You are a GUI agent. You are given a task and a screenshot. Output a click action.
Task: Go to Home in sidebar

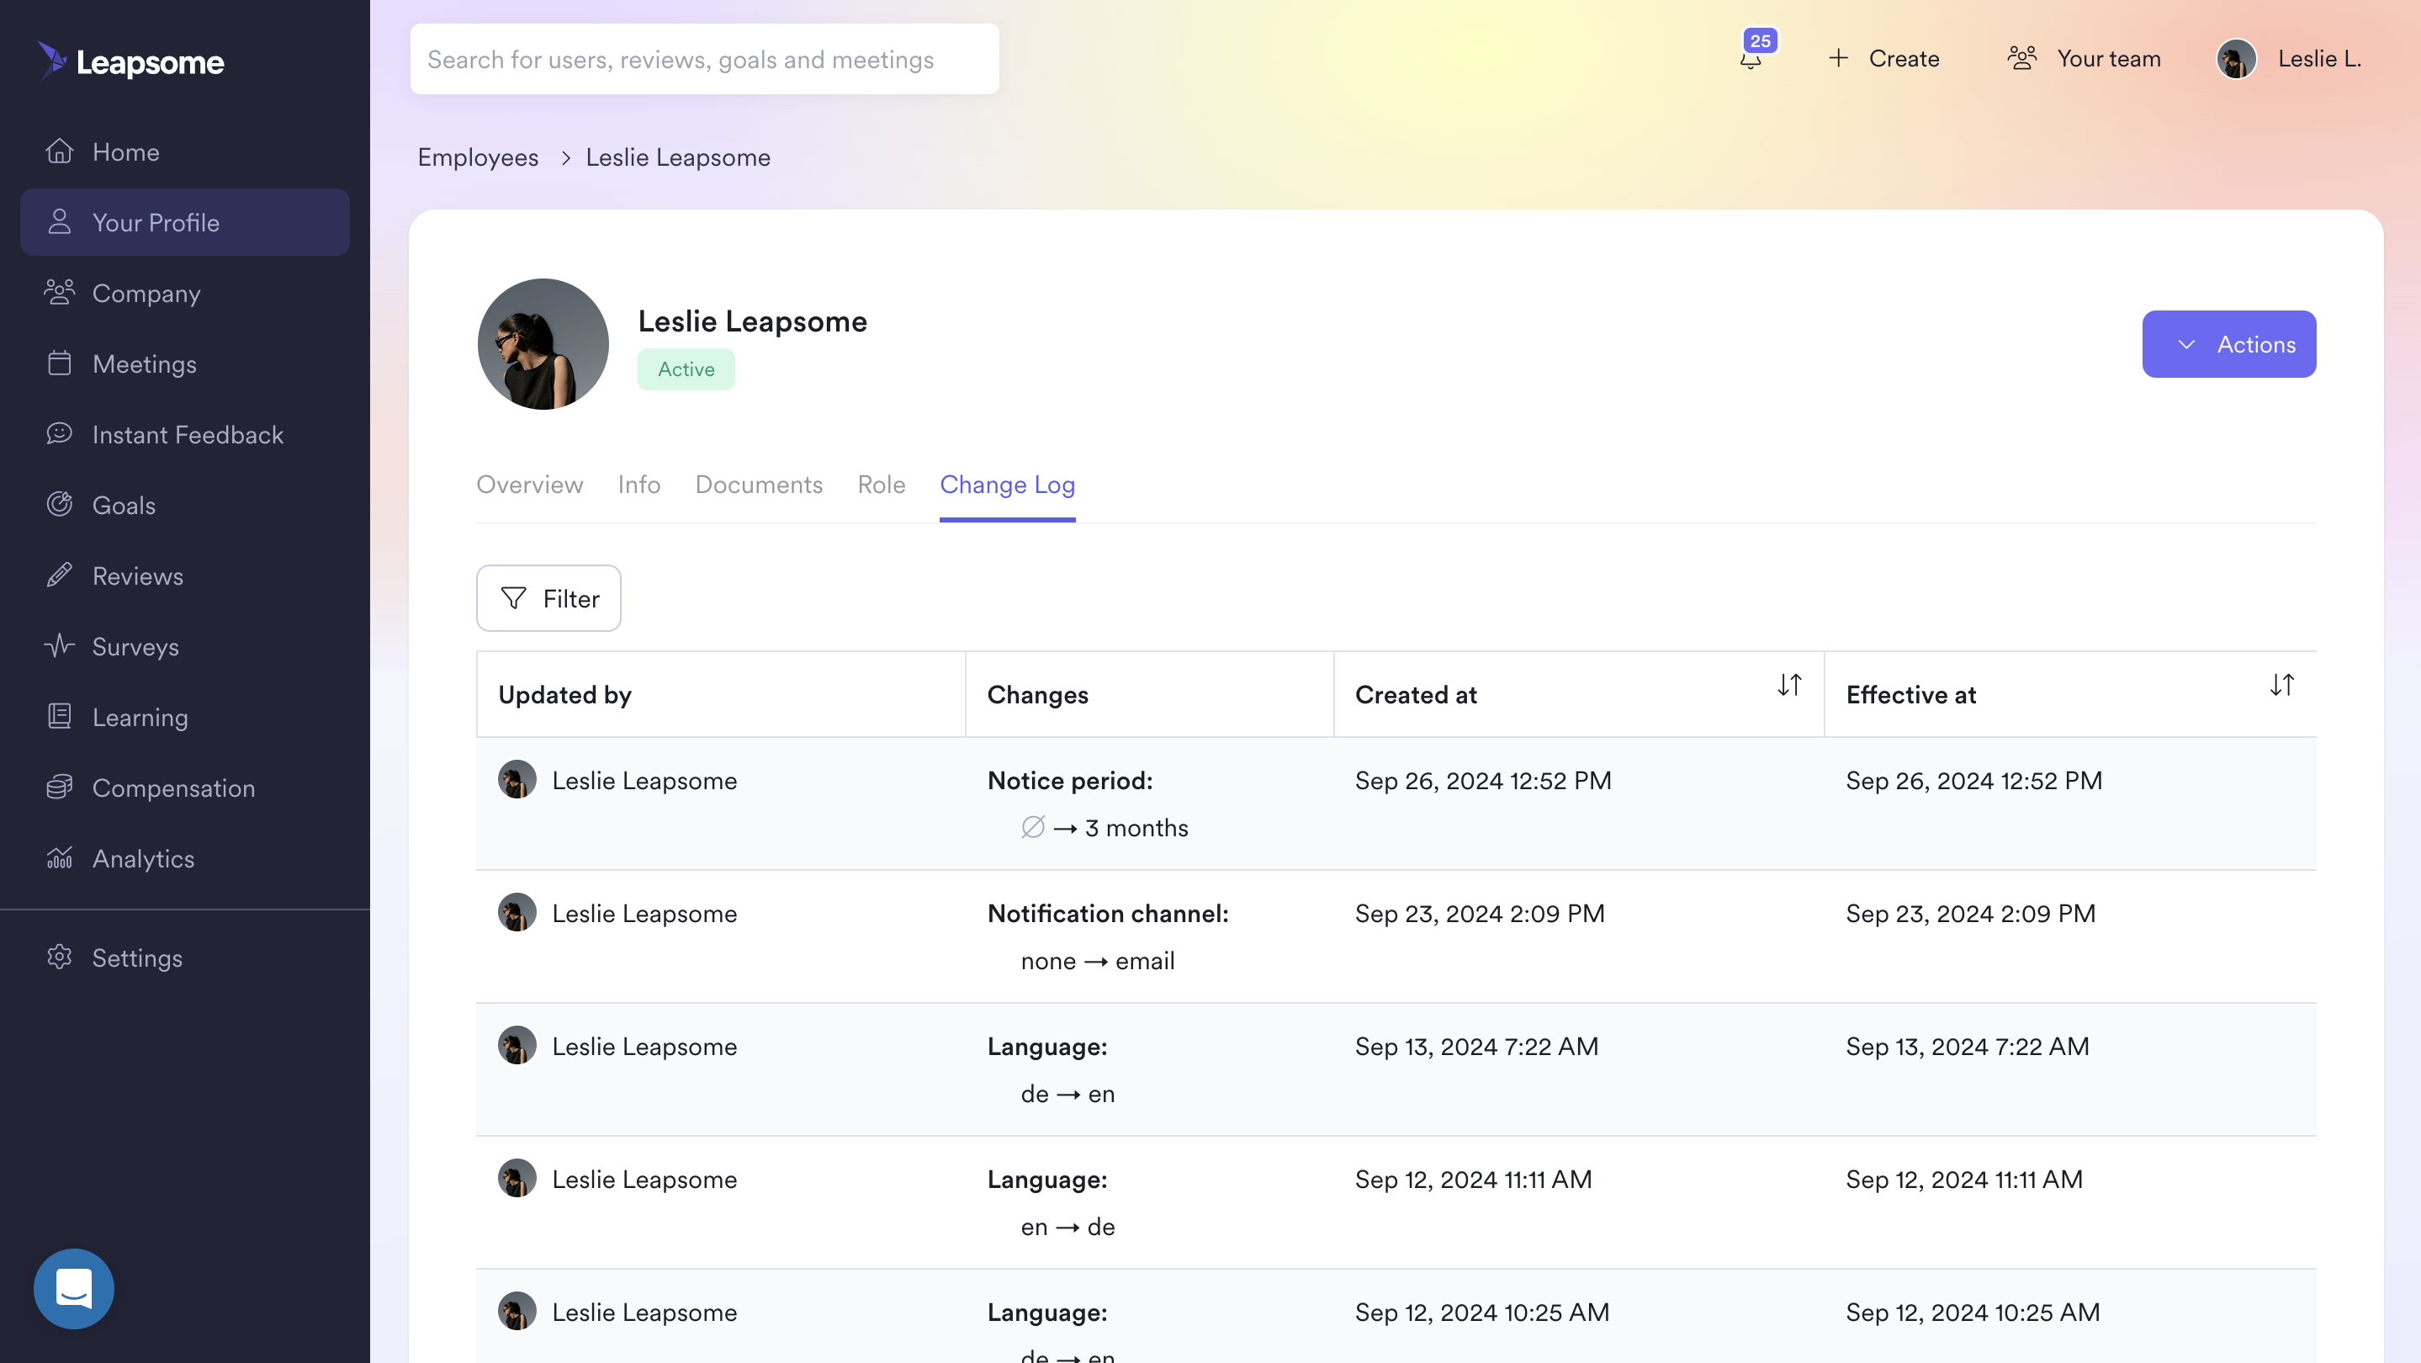[x=185, y=151]
